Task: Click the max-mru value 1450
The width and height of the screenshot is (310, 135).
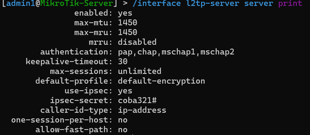Action: tap(128, 33)
